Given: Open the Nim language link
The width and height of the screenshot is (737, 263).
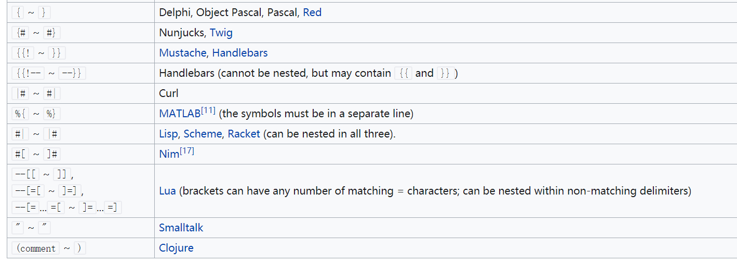Looking at the screenshot, I should point(169,154).
